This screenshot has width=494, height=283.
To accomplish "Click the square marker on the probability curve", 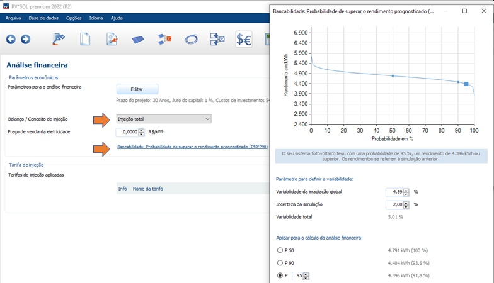I will tap(466, 84).
